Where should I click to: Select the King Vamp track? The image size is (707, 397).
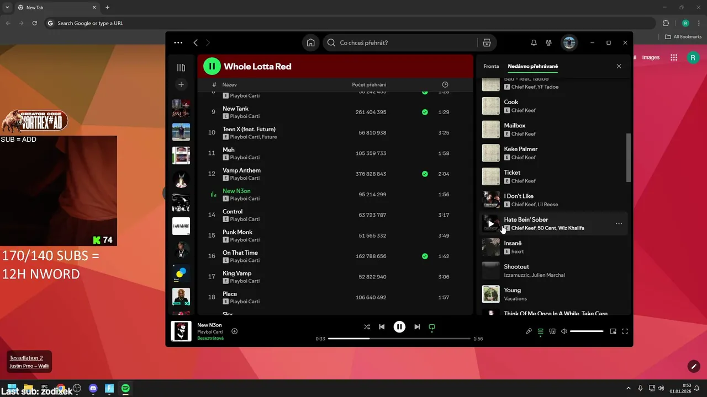237,273
